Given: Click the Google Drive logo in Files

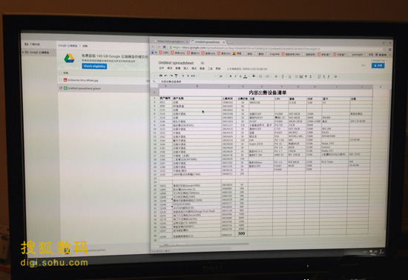Looking at the screenshot, I should [69, 59].
